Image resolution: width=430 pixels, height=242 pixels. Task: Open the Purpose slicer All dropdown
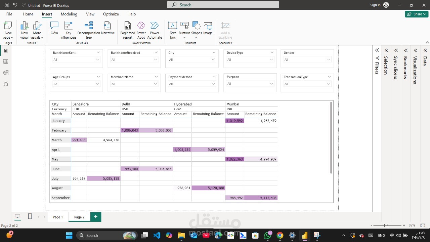pyautogui.click(x=250, y=83)
